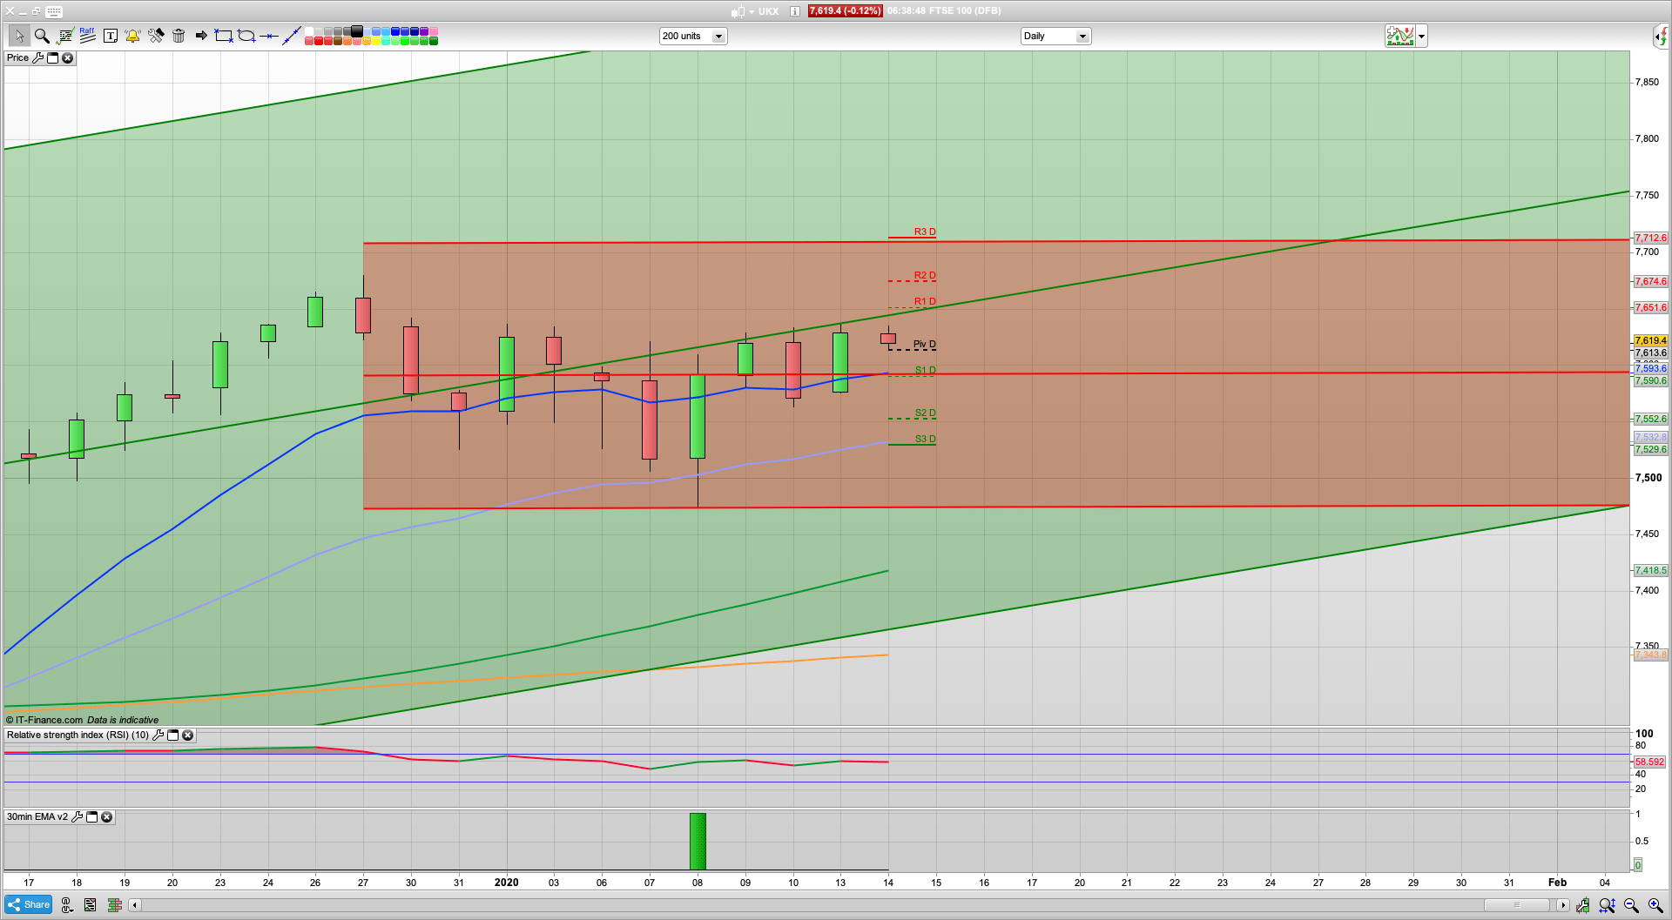The image size is (1672, 920).
Task: Open the 200 units dropdown
Action: (718, 37)
